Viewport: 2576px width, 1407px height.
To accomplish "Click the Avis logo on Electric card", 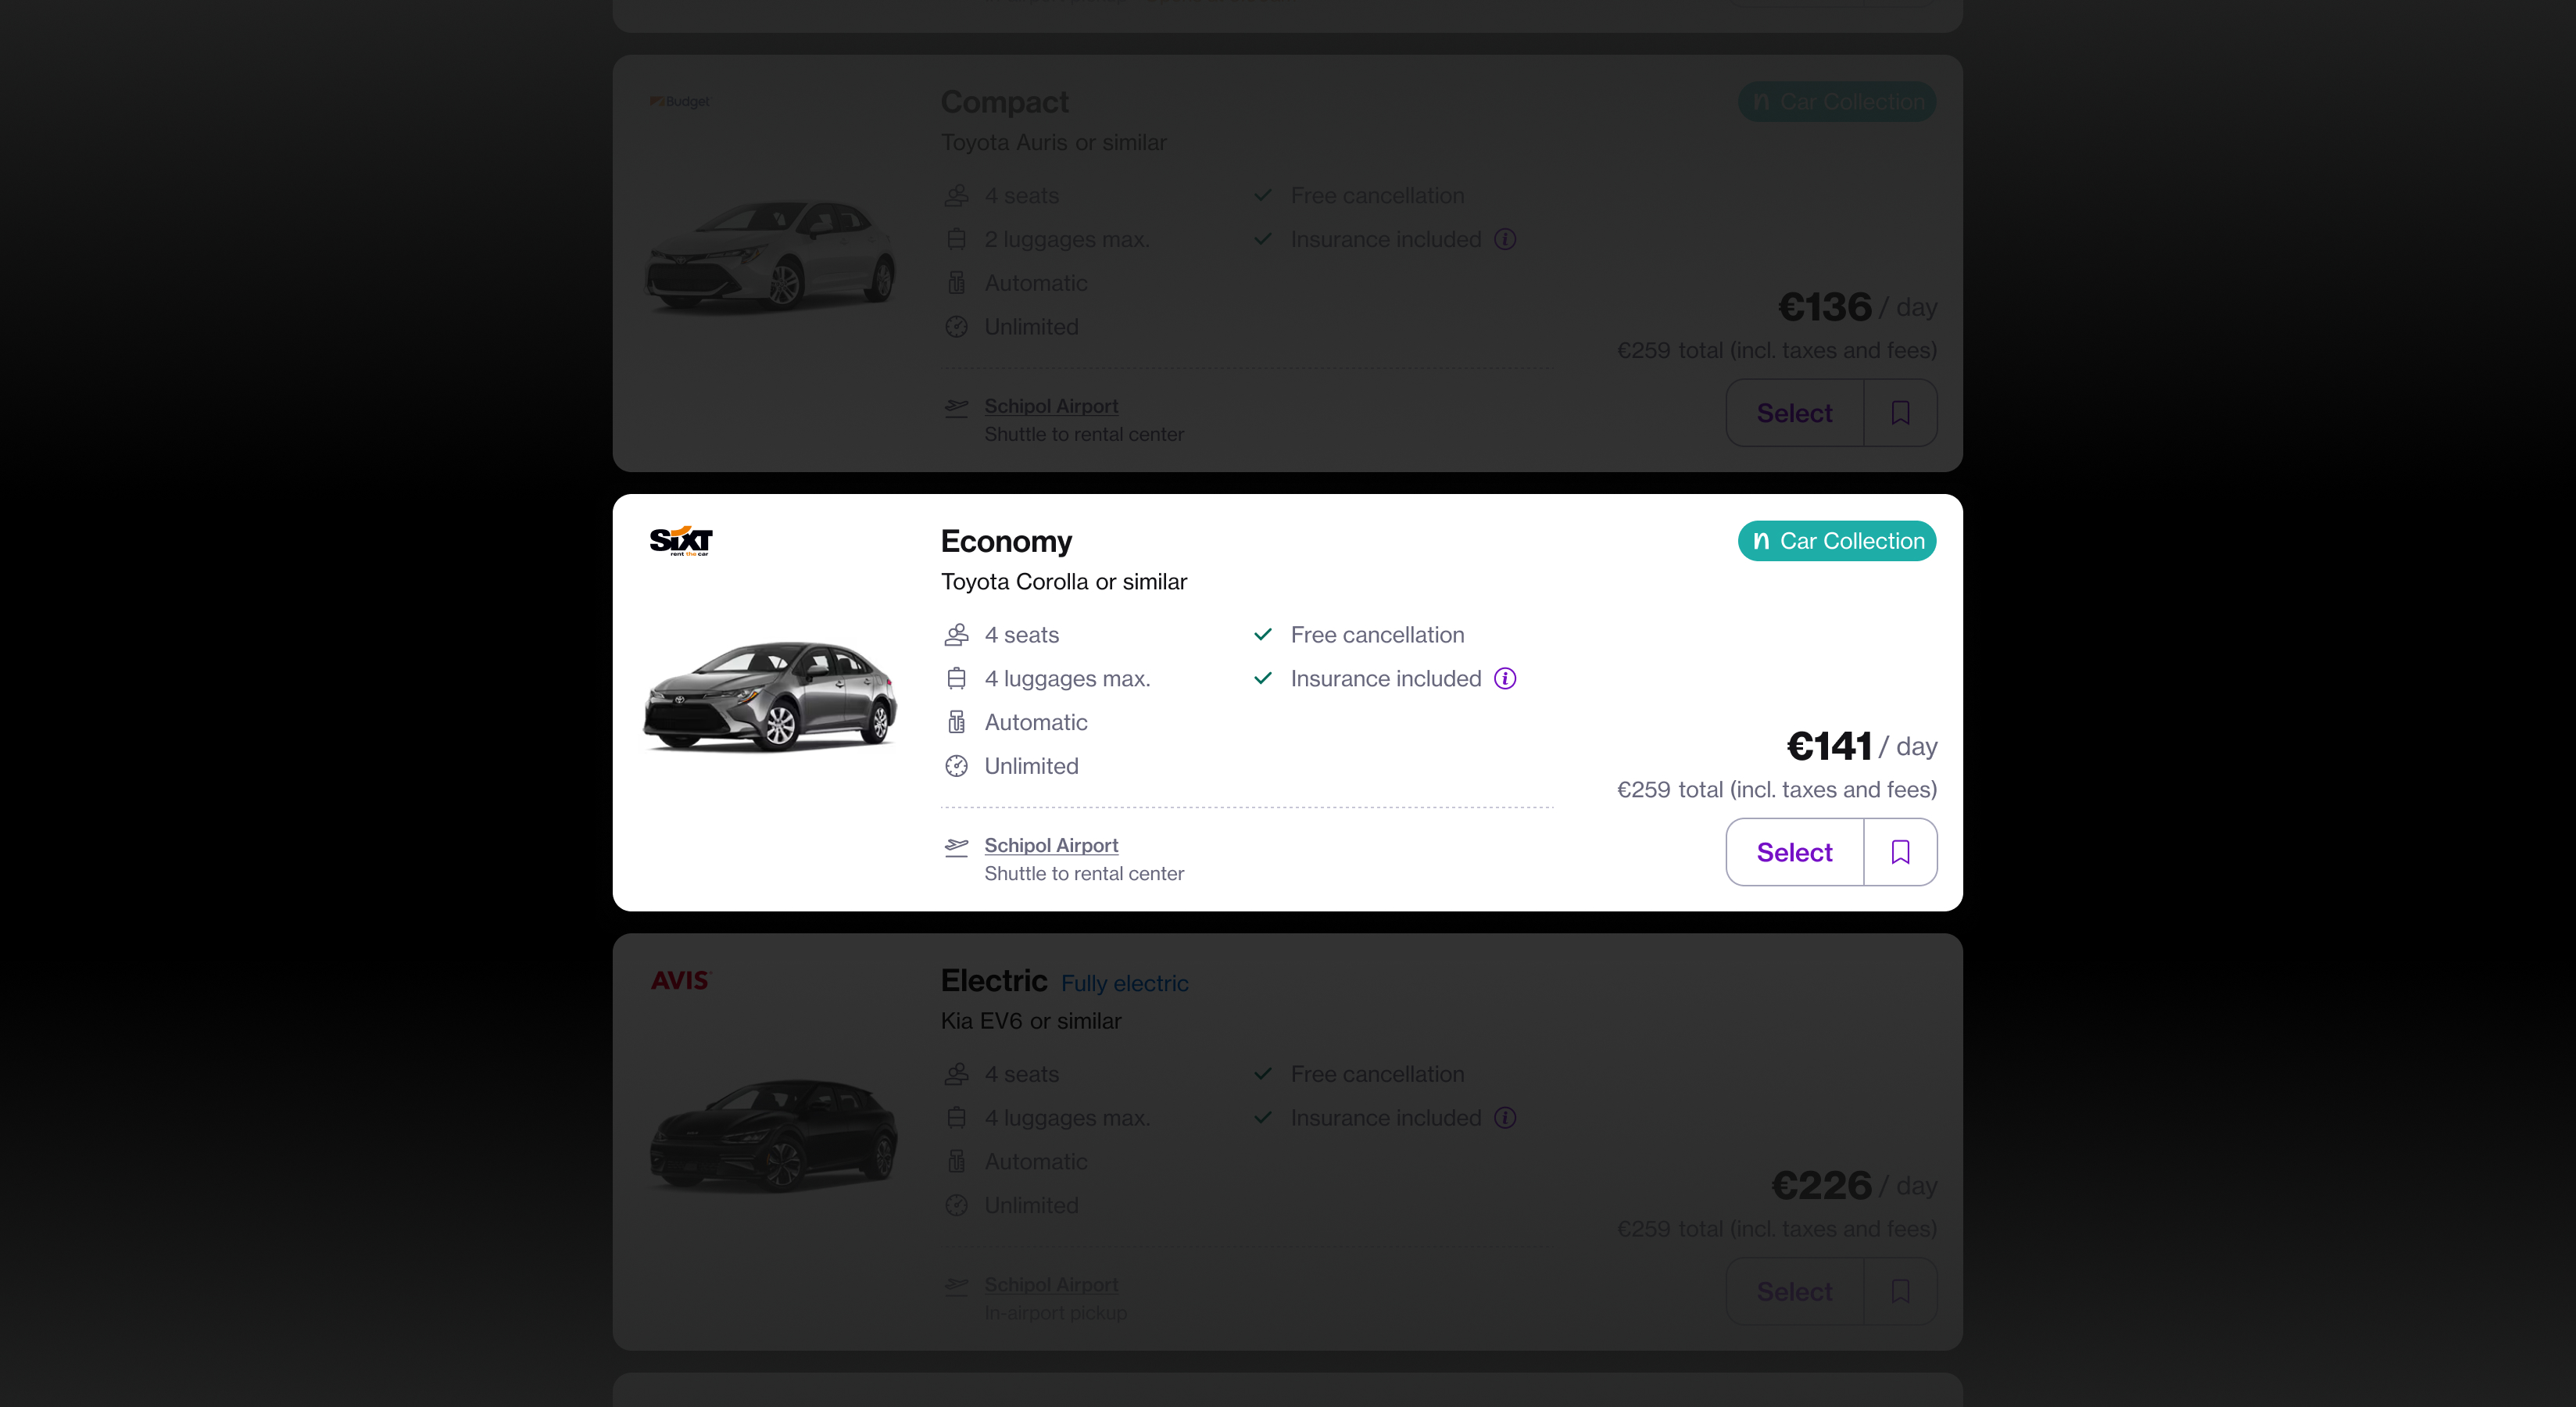I will (681, 980).
